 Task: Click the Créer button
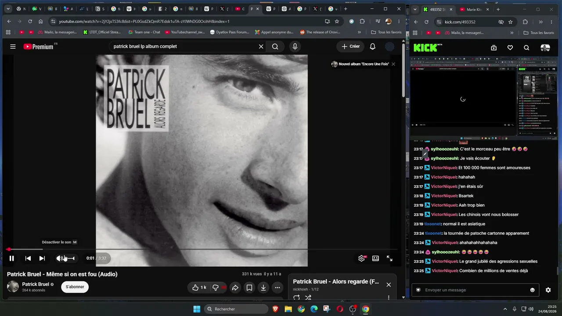pos(350,47)
